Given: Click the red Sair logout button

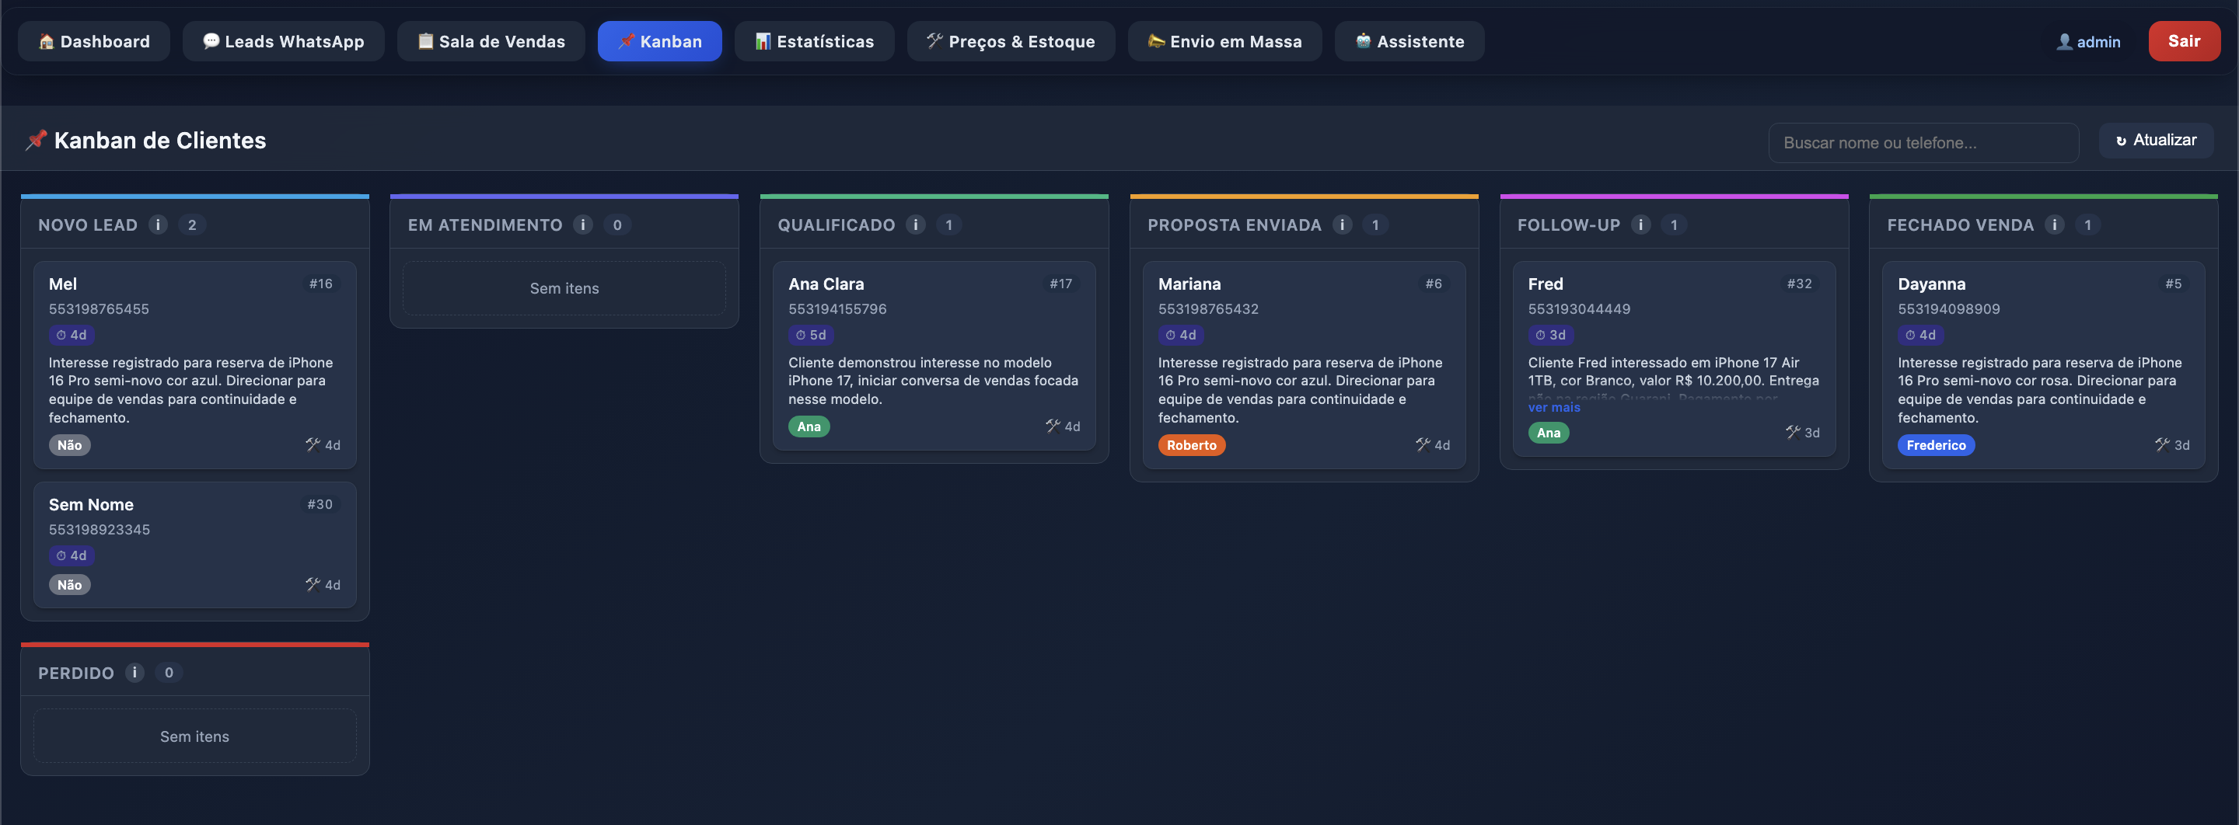Looking at the screenshot, I should tap(2183, 42).
